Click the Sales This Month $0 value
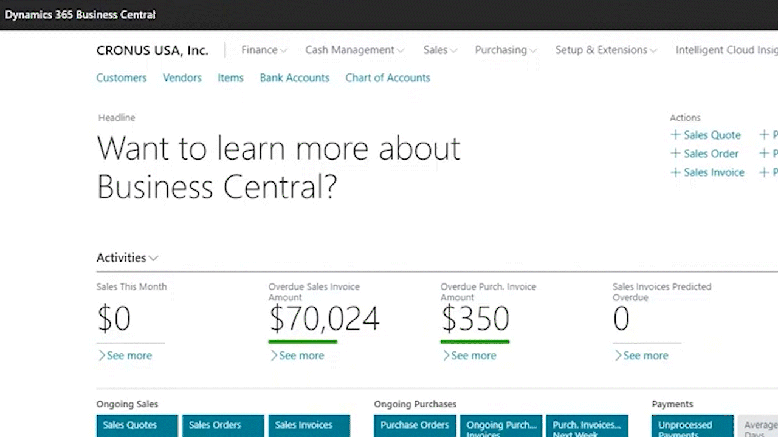The image size is (778, 437). [x=114, y=318]
